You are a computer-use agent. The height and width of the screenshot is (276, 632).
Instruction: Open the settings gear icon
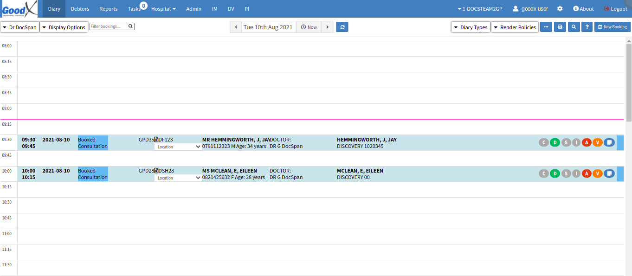(x=560, y=9)
